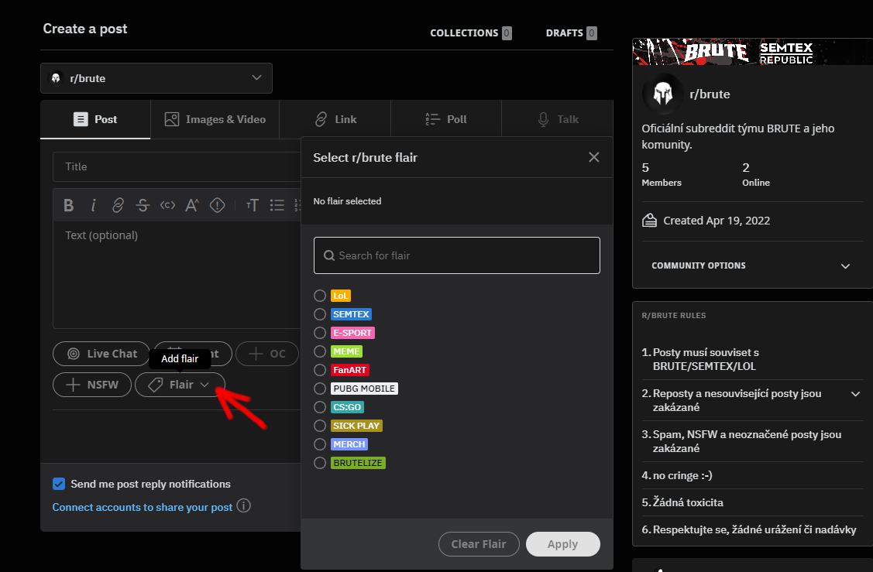
Task: Toggle italic text formatting
Action: pos(93,205)
